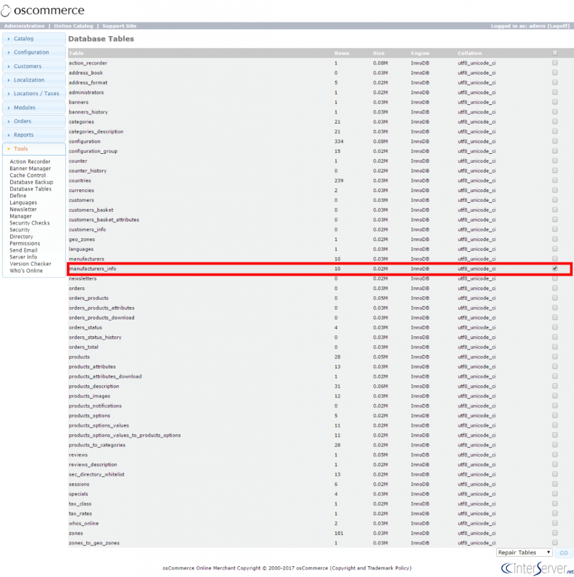This screenshot has width=574, height=577.
Task: Select Database Tables in Tools menu
Action: [x=30, y=189]
